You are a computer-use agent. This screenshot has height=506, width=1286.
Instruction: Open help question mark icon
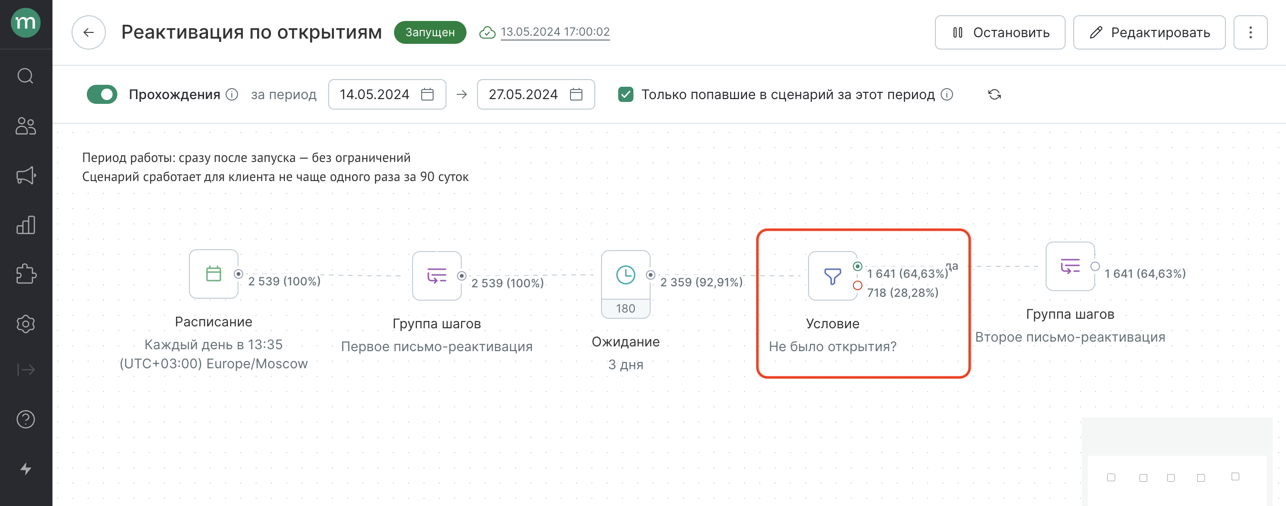point(25,419)
